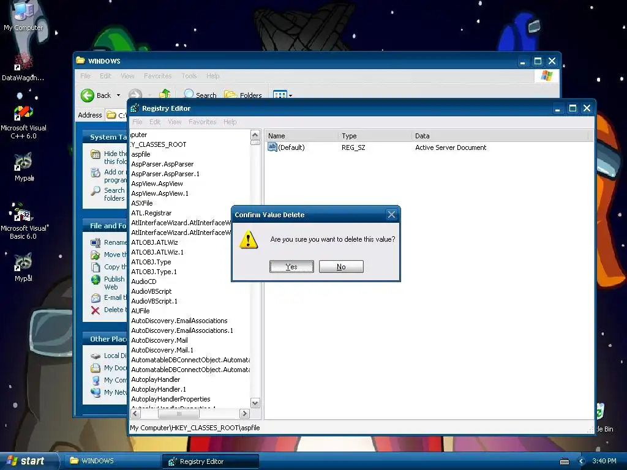627x470 pixels.
Task: Click scroll up arrow in registry tree
Action: pos(255,135)
